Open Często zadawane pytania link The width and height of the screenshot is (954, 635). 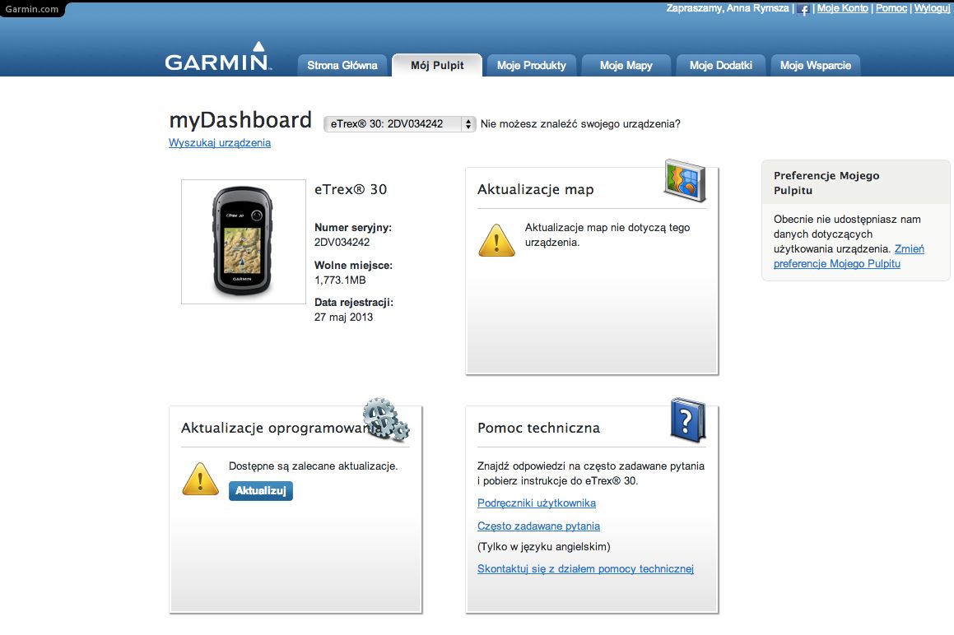538,526
